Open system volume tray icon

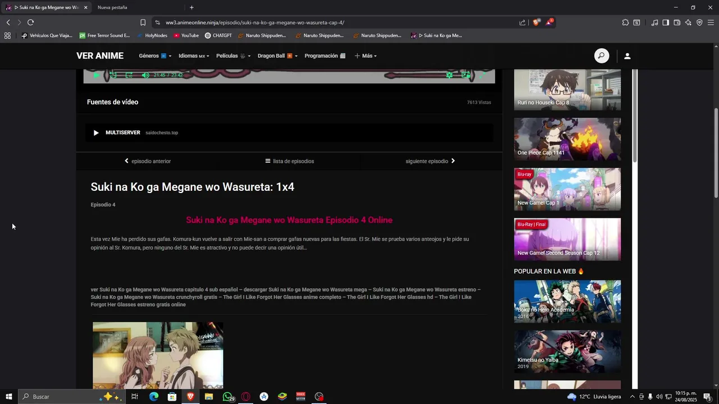coord(659,397)
